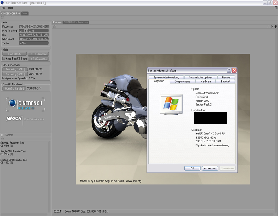Select the Pictures tab
The image size is (278, 216).
point(57,22)
